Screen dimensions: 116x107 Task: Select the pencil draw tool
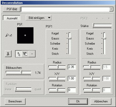(x=19, y=54)
